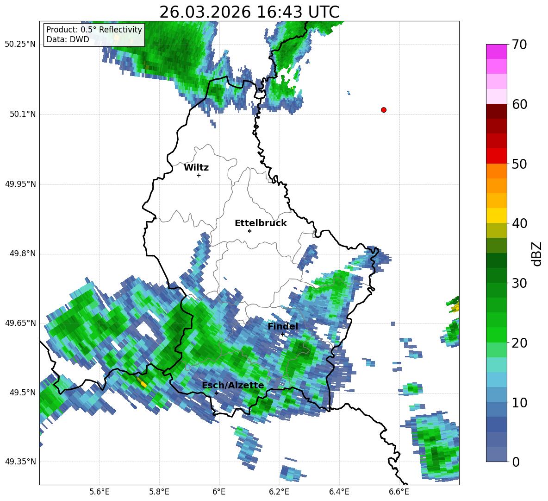Click the 10 tick on the colorbar
This screenshot has width=548, height=501.
tap(519, 402)
